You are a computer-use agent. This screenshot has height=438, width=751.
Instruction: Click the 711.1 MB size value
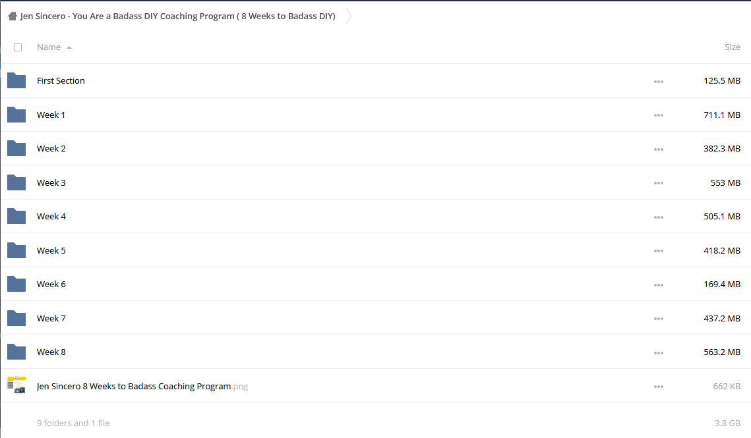[722, 115]
